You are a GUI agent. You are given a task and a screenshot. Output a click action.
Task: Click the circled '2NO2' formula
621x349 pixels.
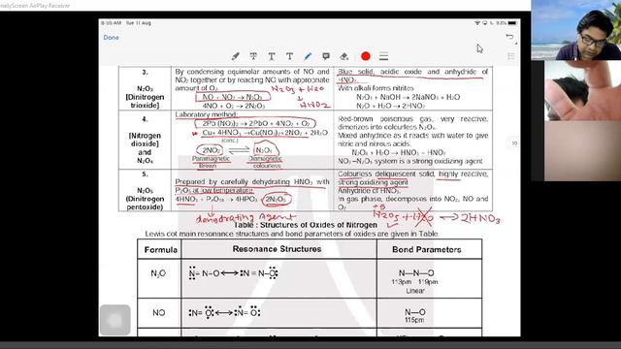pyautogui.click(x=210, y=150)
